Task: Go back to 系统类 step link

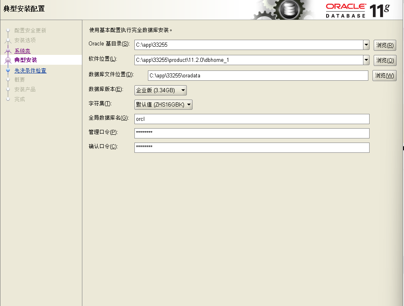Action: [x=23, y=51]
